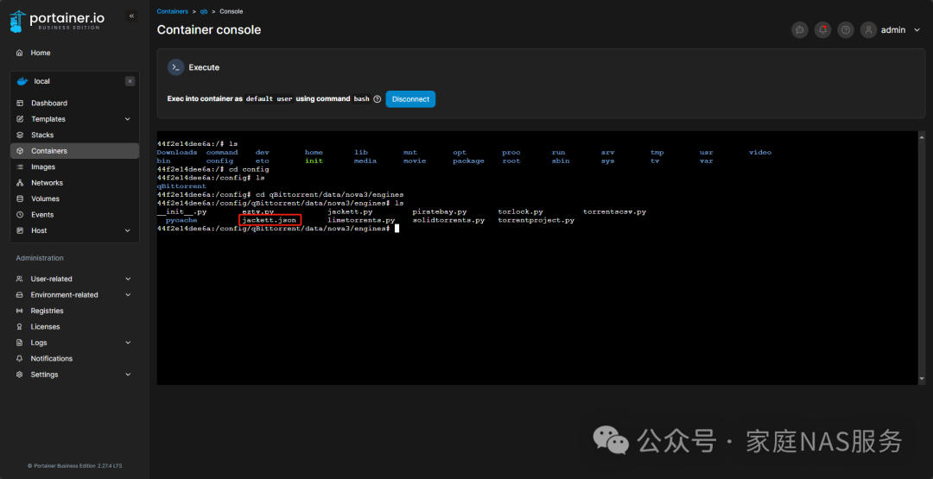Click the Events clock icon
Image resolution: width=933 pixels, height=479 pixels.
pyautogui.click(x=20, y=215)
